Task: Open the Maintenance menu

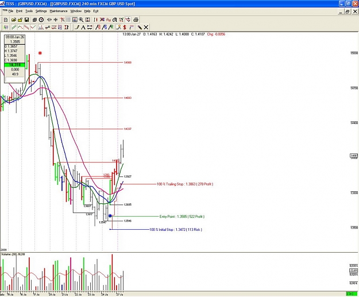Action: tap(59, 11)
